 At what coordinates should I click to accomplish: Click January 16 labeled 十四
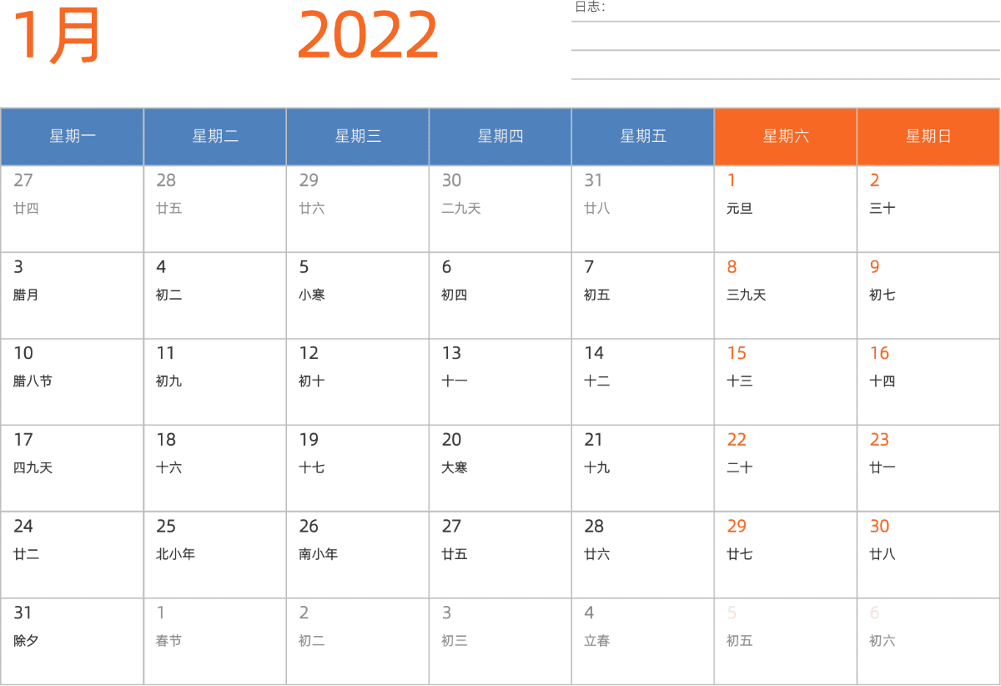[x=928, y=382]
